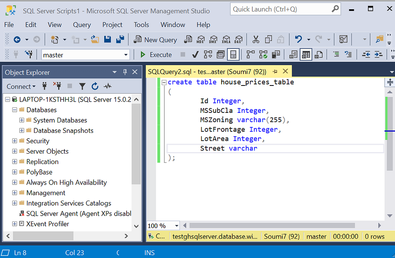Open a new DMX query
Viewport: 395px width, 258px height.
point(213,40)
